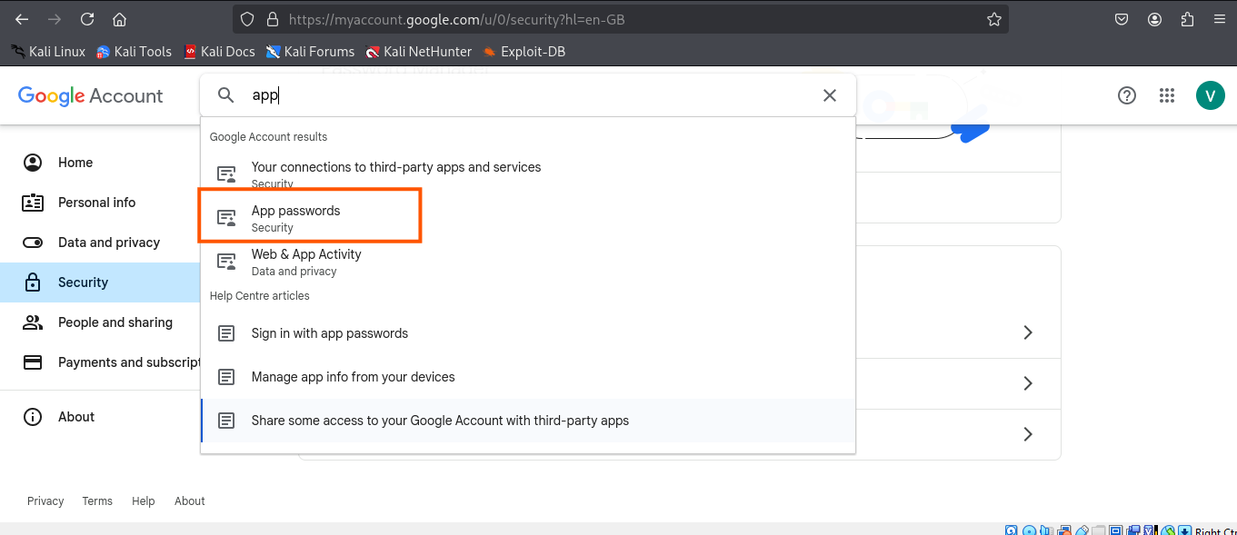The width and height of the screenshot is (1237, 535).
Task: Open Share some access with third-party apps article
Action: (x=528, y=421)
